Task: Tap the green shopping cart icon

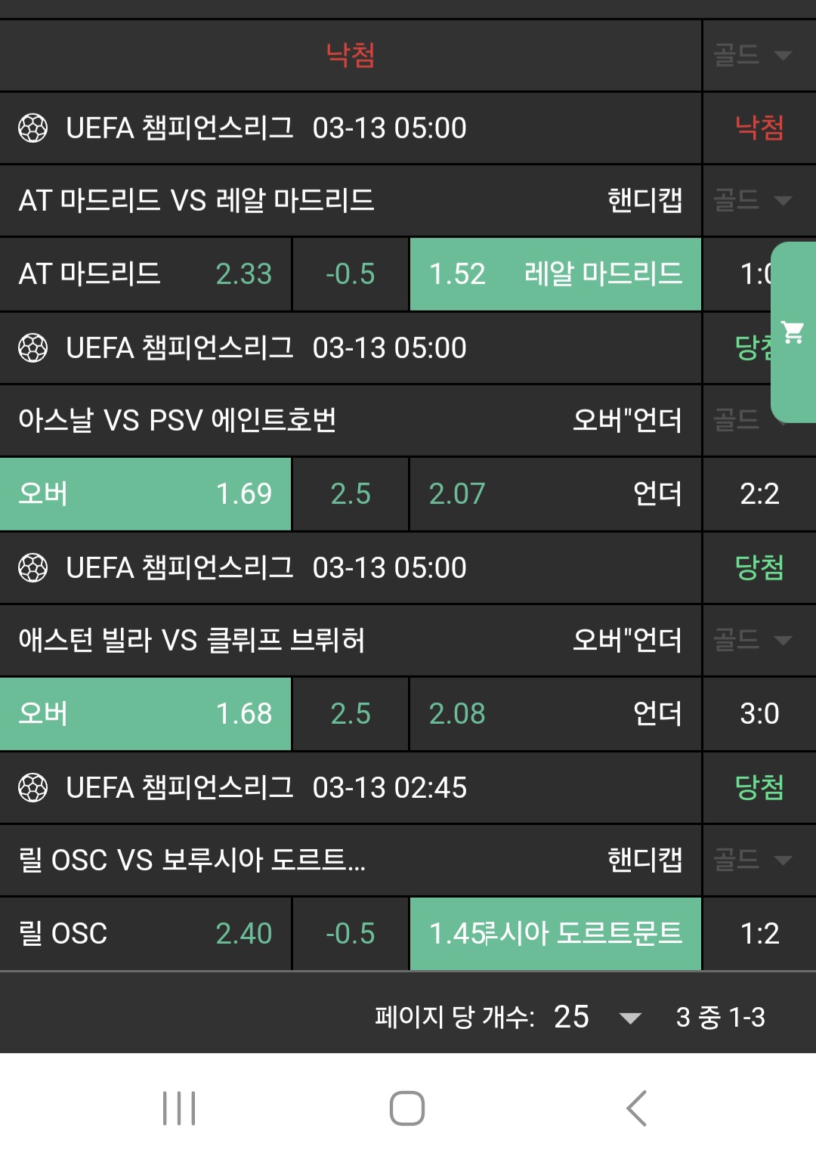Action: pos(793,332)
